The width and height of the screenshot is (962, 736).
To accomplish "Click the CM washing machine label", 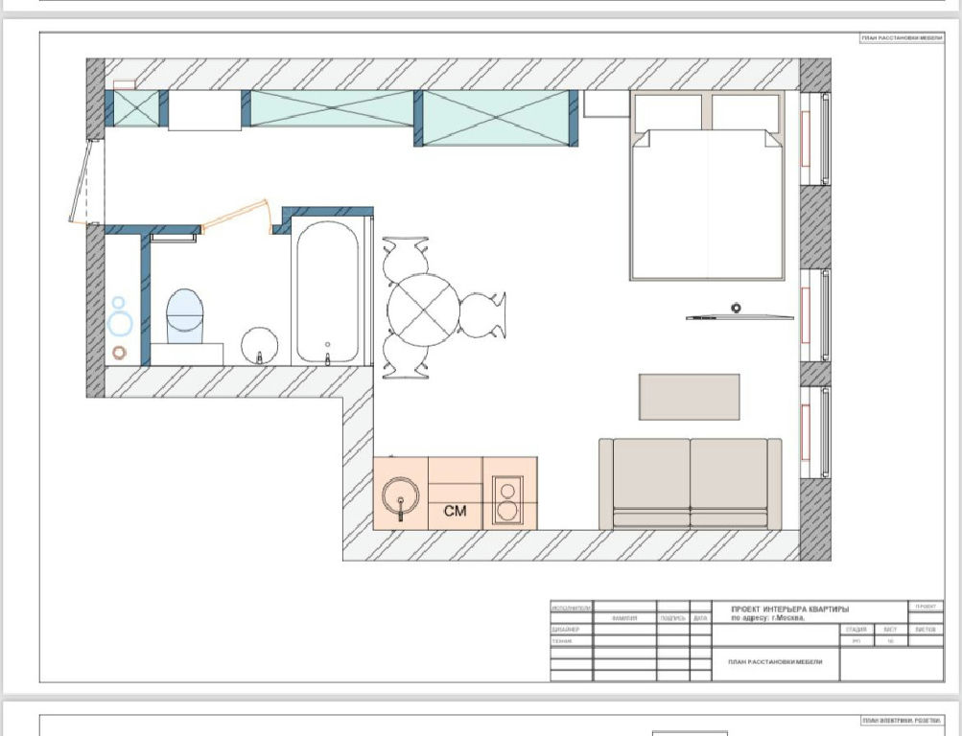I will 456,512.
